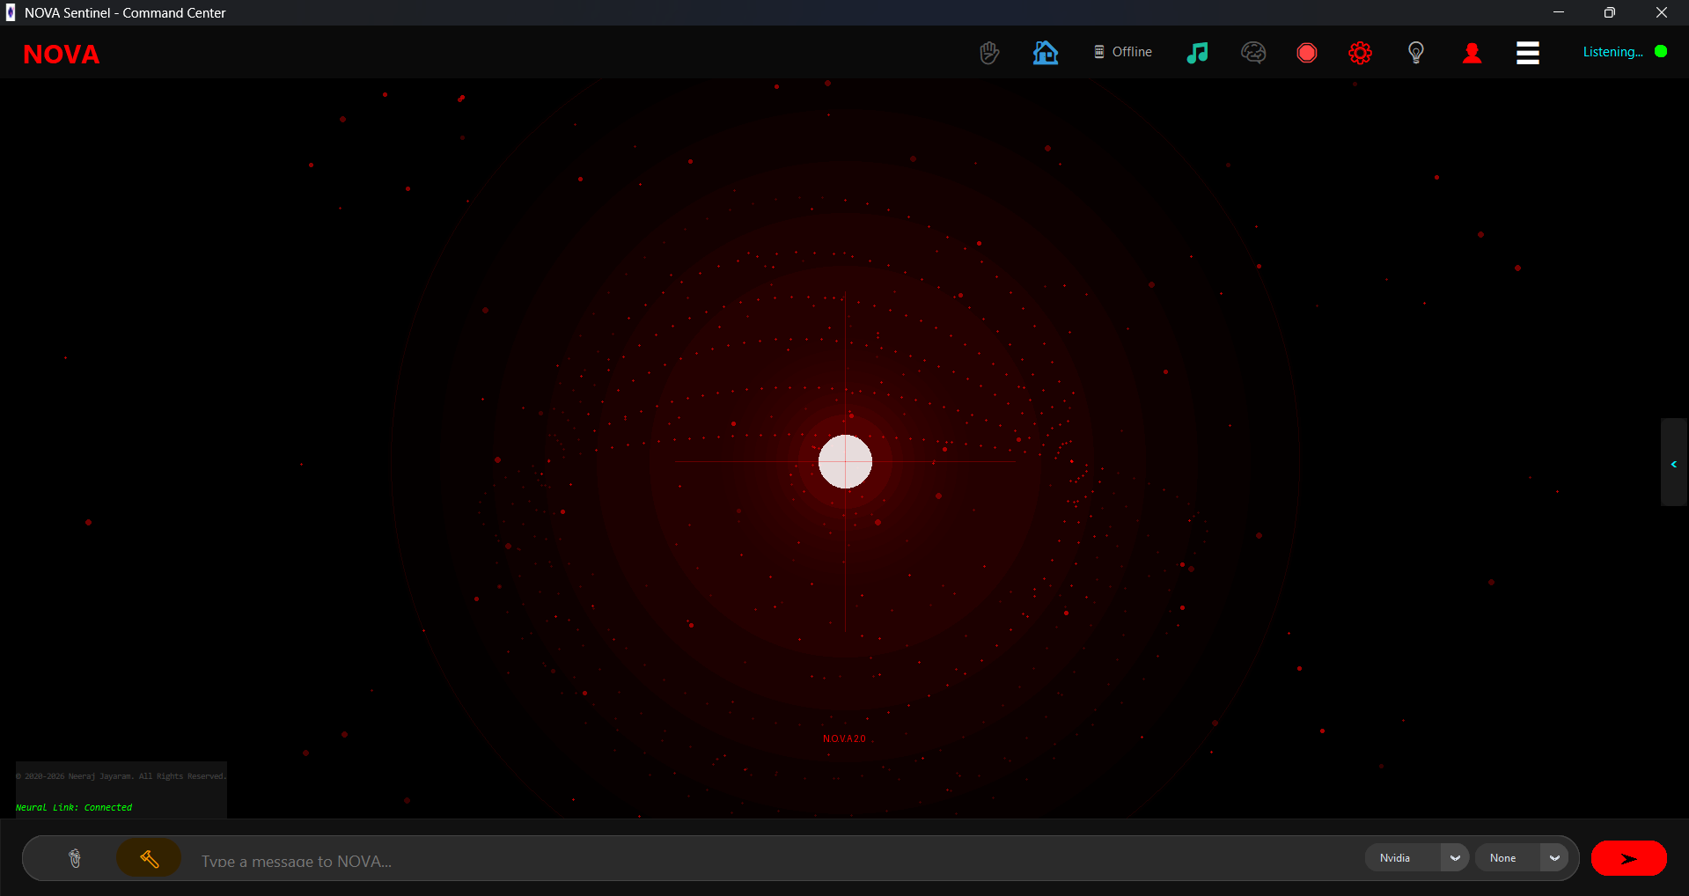Expand the right side panel arrow

click(x=1673, y=463)
